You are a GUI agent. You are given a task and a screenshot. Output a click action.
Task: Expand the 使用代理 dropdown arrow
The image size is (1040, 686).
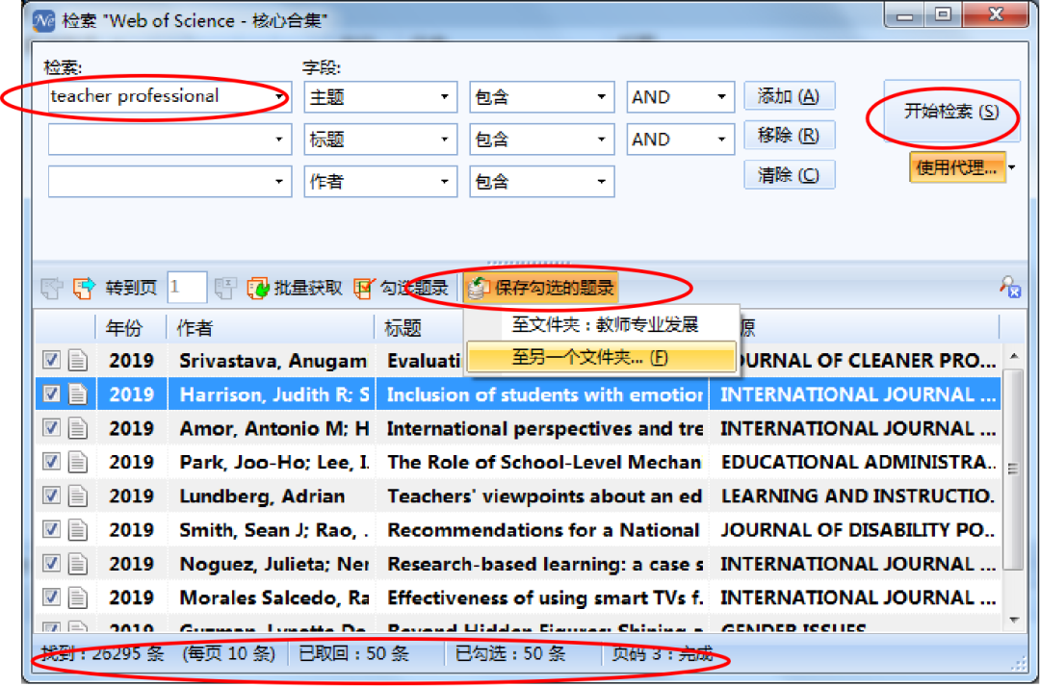tap(1011, 167)
